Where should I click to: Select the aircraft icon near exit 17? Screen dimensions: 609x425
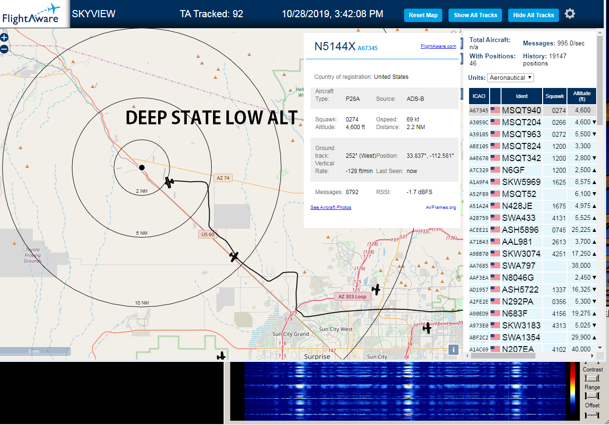pos(427,327)
